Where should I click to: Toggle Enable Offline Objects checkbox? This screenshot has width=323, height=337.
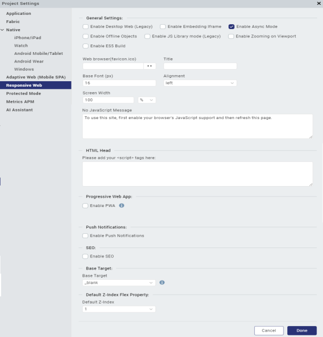pyautogui.click(x=85, y=36)
